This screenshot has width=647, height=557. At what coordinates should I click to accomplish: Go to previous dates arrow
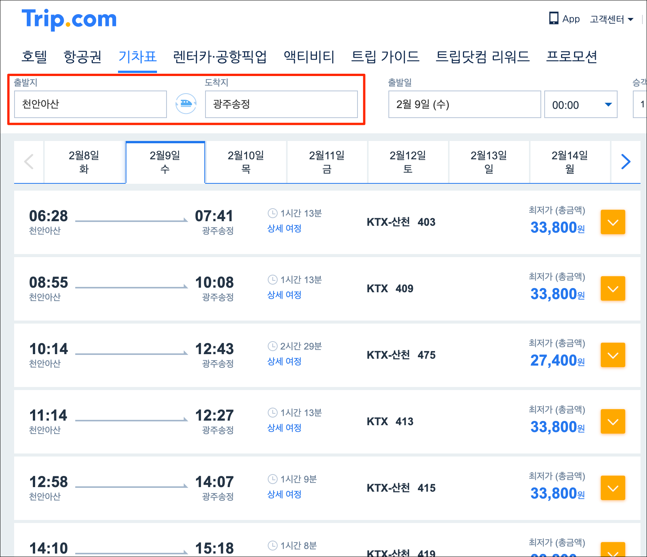pyautogui.click(x=29, y=162)
